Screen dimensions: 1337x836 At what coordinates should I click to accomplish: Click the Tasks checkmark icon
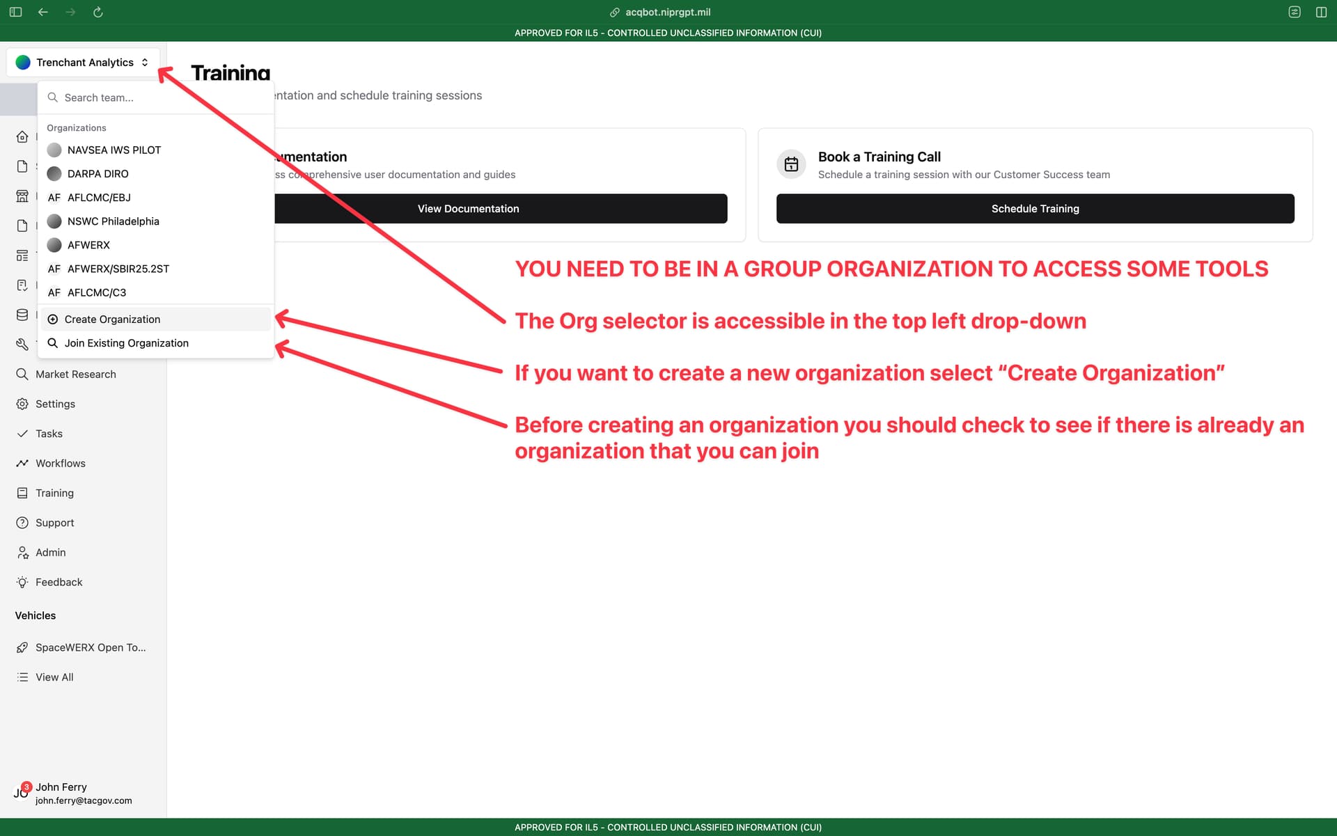click(x=22, y=434)
